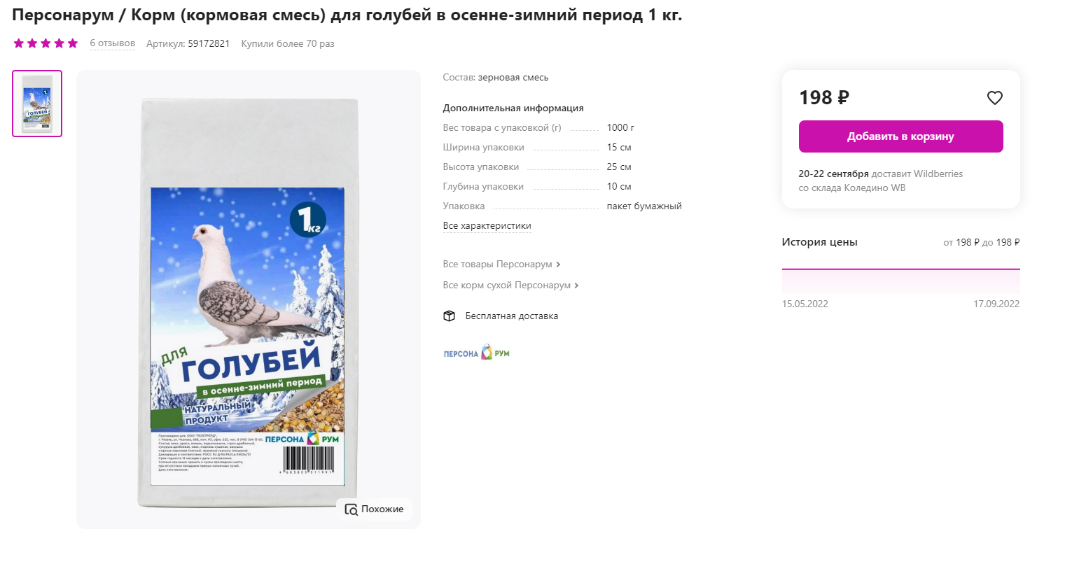Click the free delivery box icon
The height and width of the screenshot is (564, 1065).
(x=450, y=316)
